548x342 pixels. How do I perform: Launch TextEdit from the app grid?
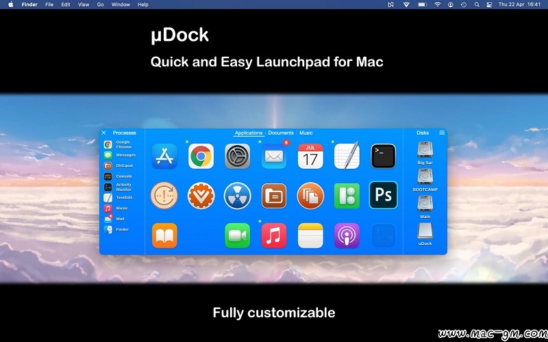coord(347,157)
